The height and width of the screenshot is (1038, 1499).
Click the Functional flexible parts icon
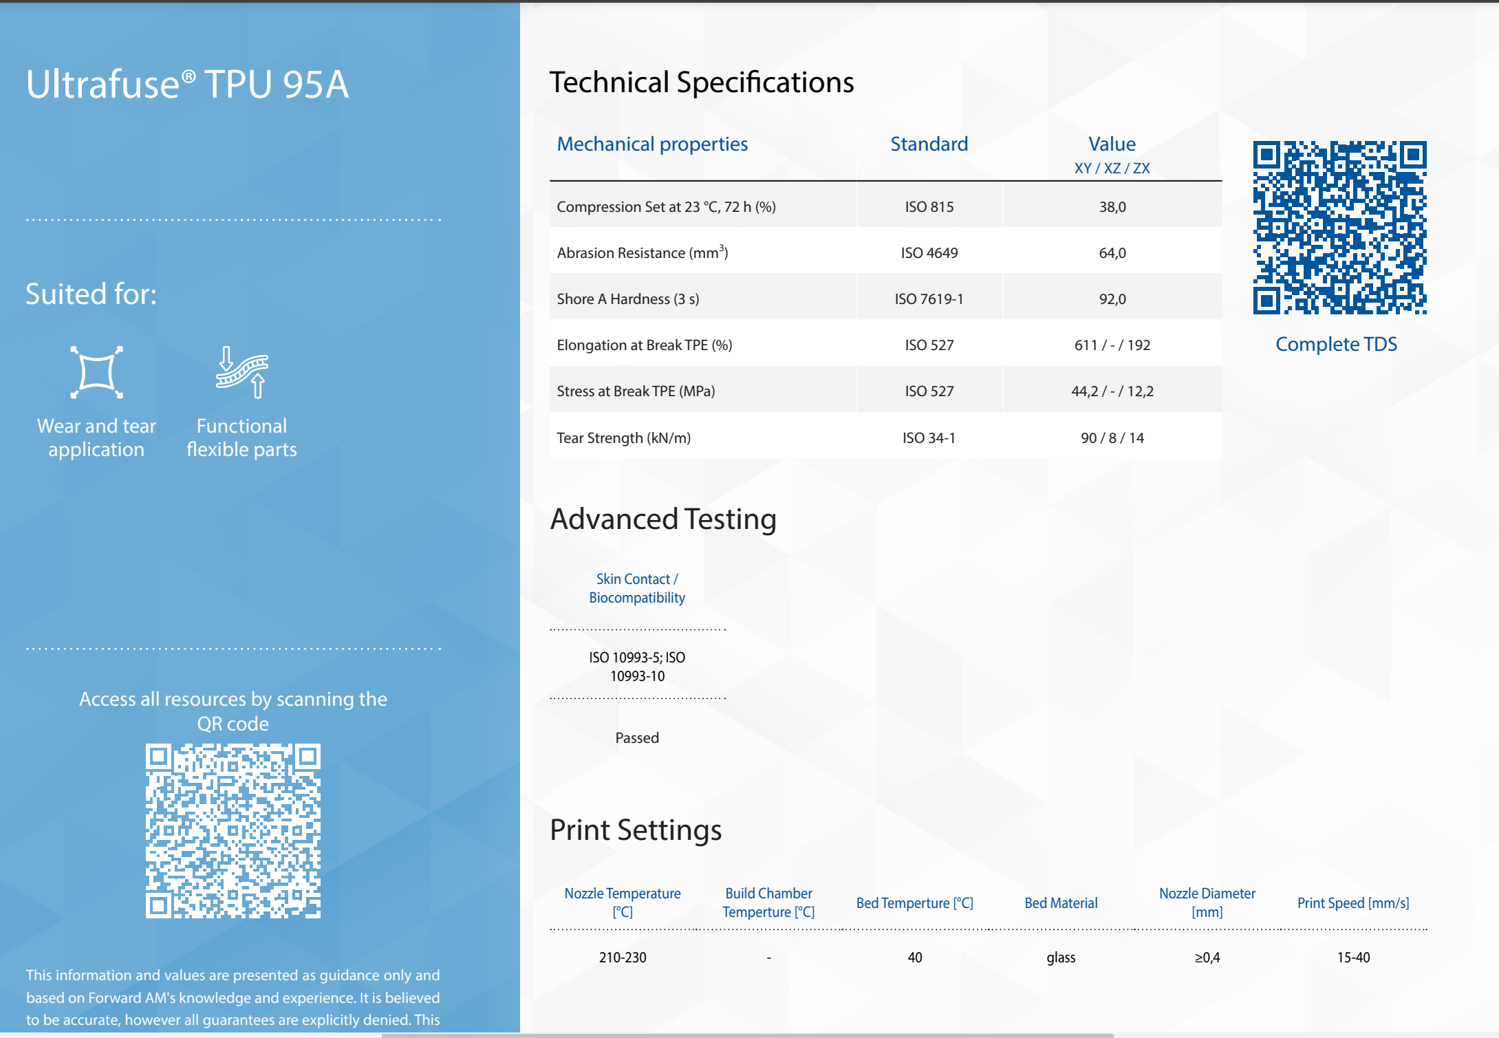tap(242, 372)
